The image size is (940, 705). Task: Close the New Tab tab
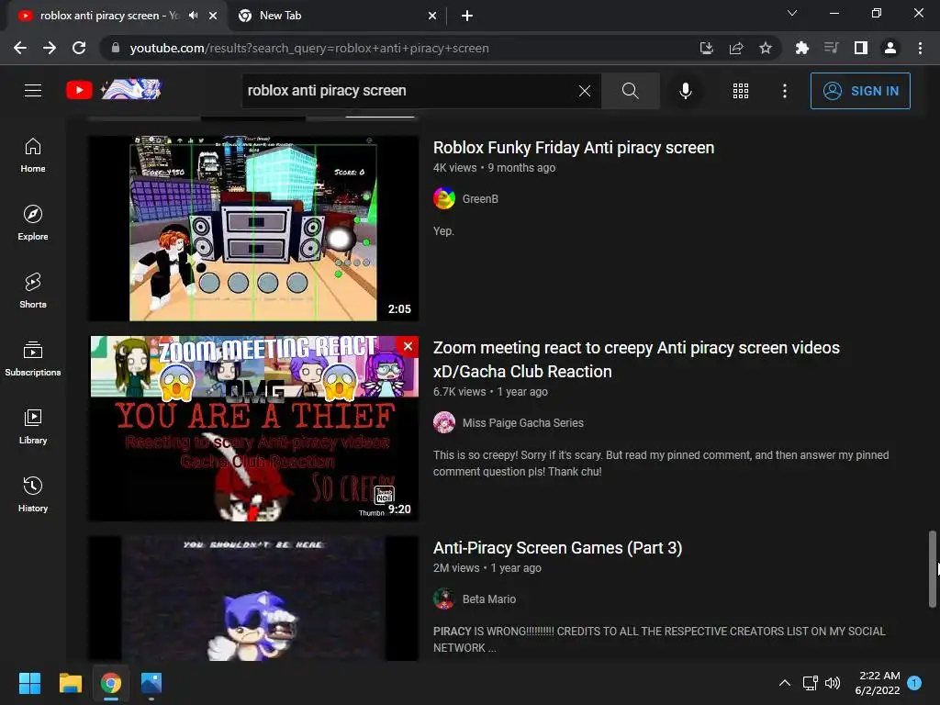coord(431,16)
